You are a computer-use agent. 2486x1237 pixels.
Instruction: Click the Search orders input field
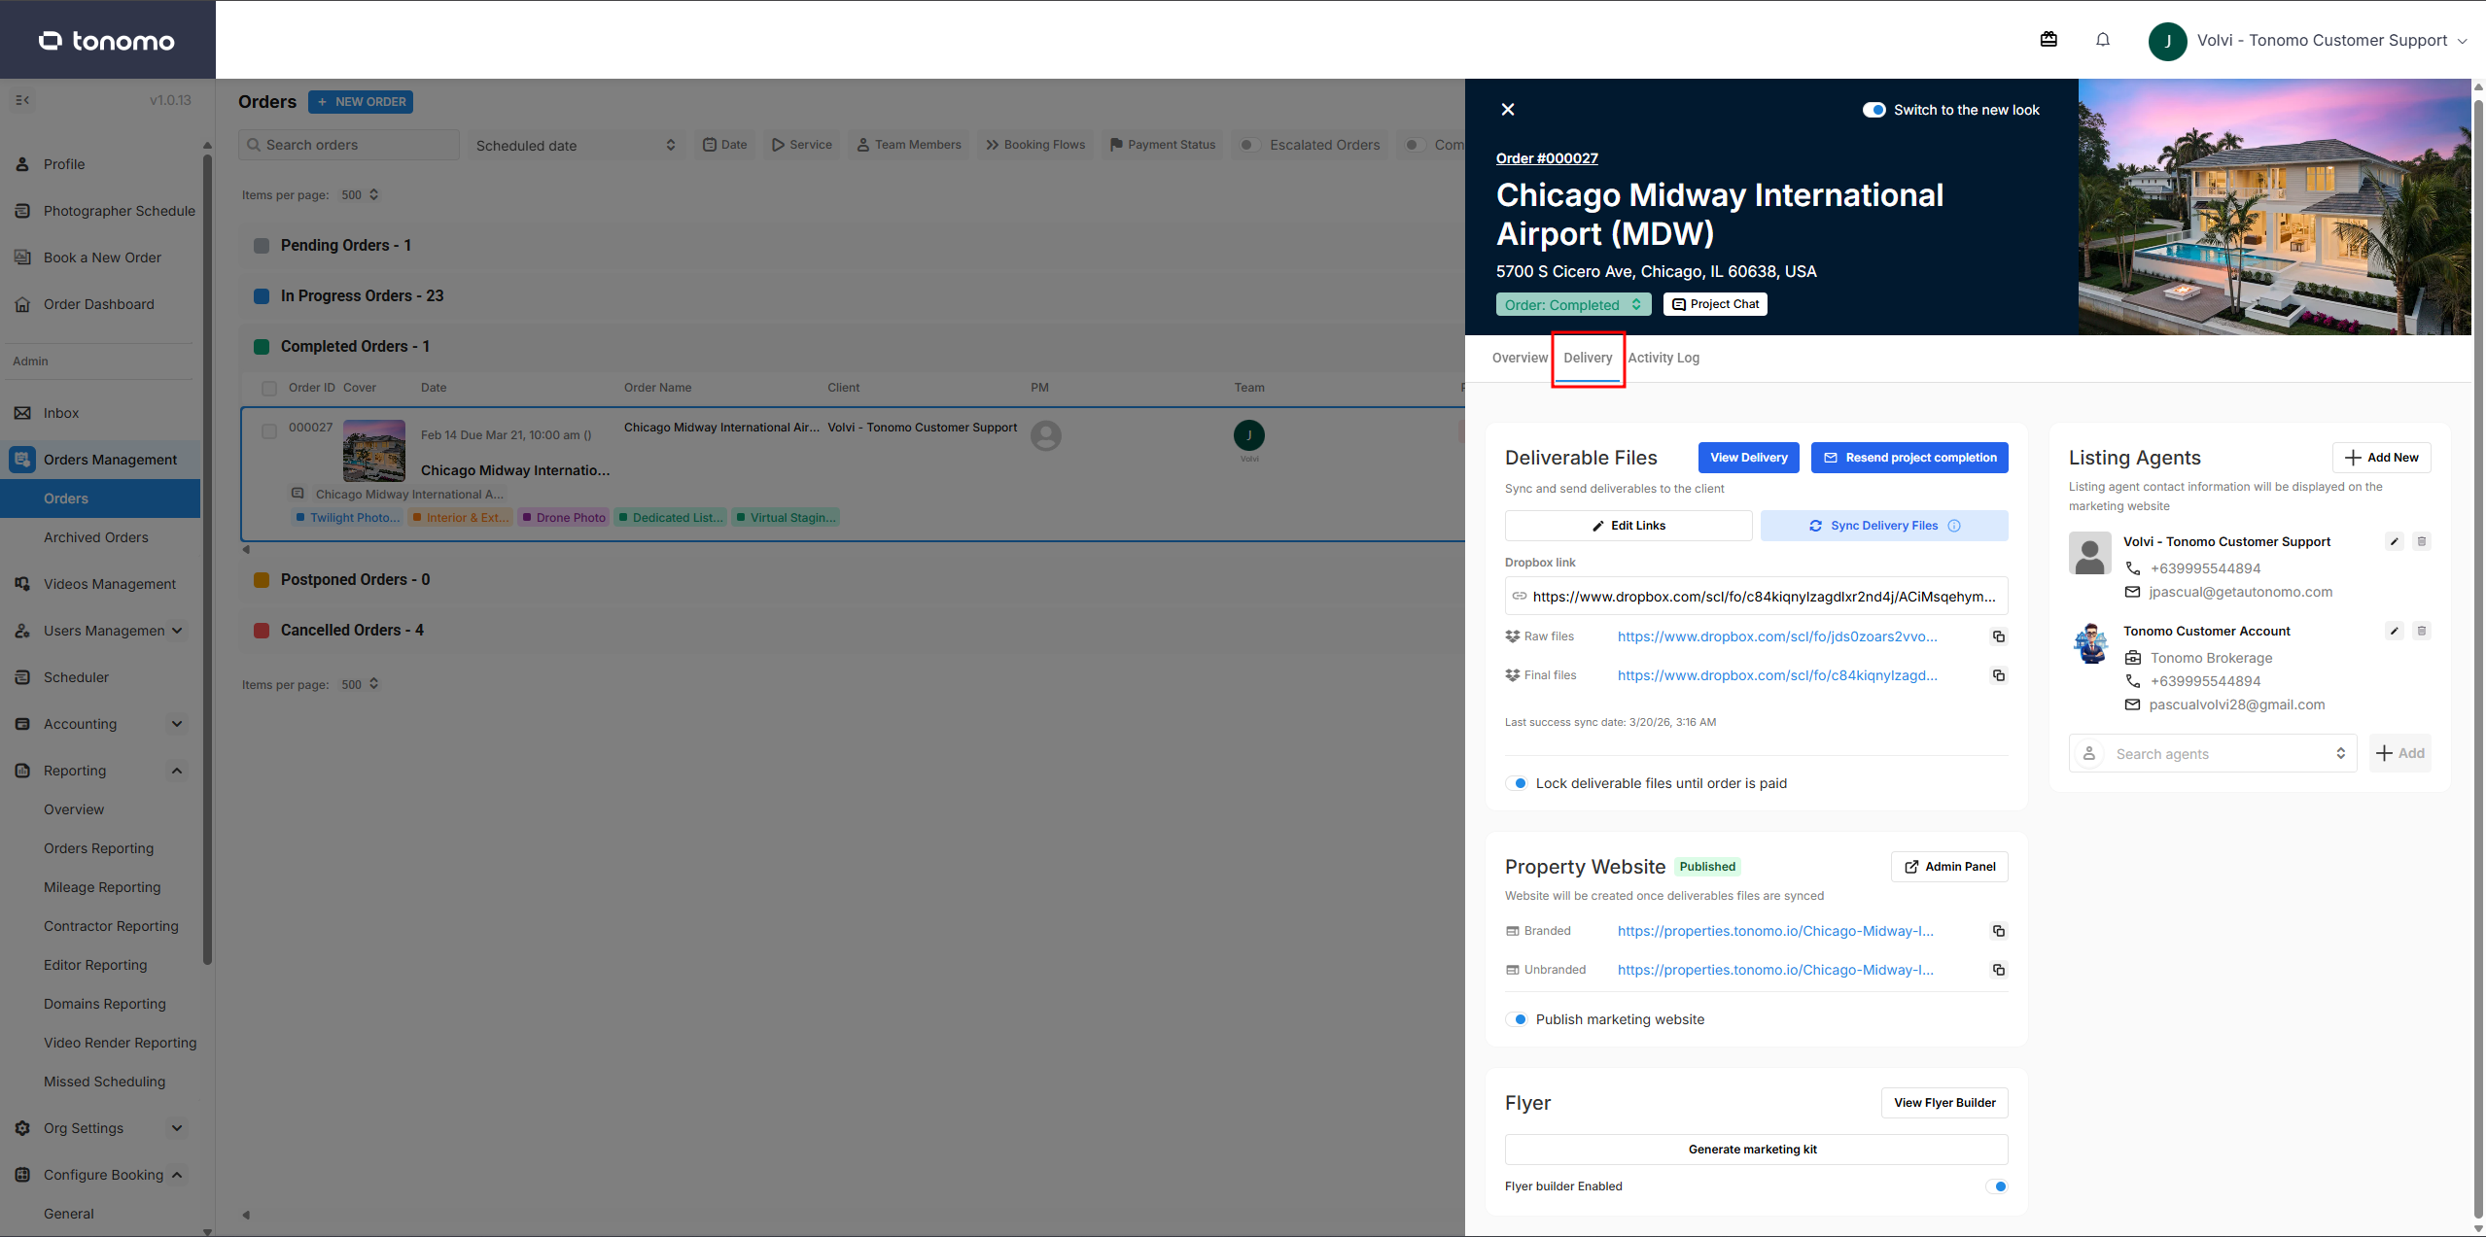(x=349, y=145)
